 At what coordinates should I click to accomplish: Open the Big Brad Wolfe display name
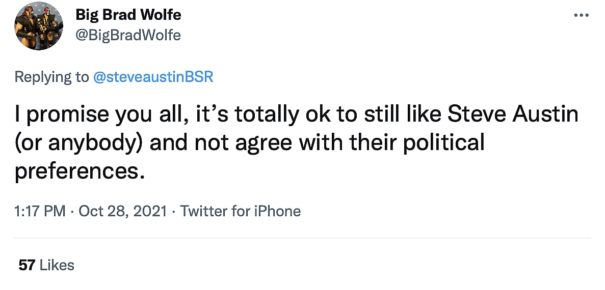128,15
